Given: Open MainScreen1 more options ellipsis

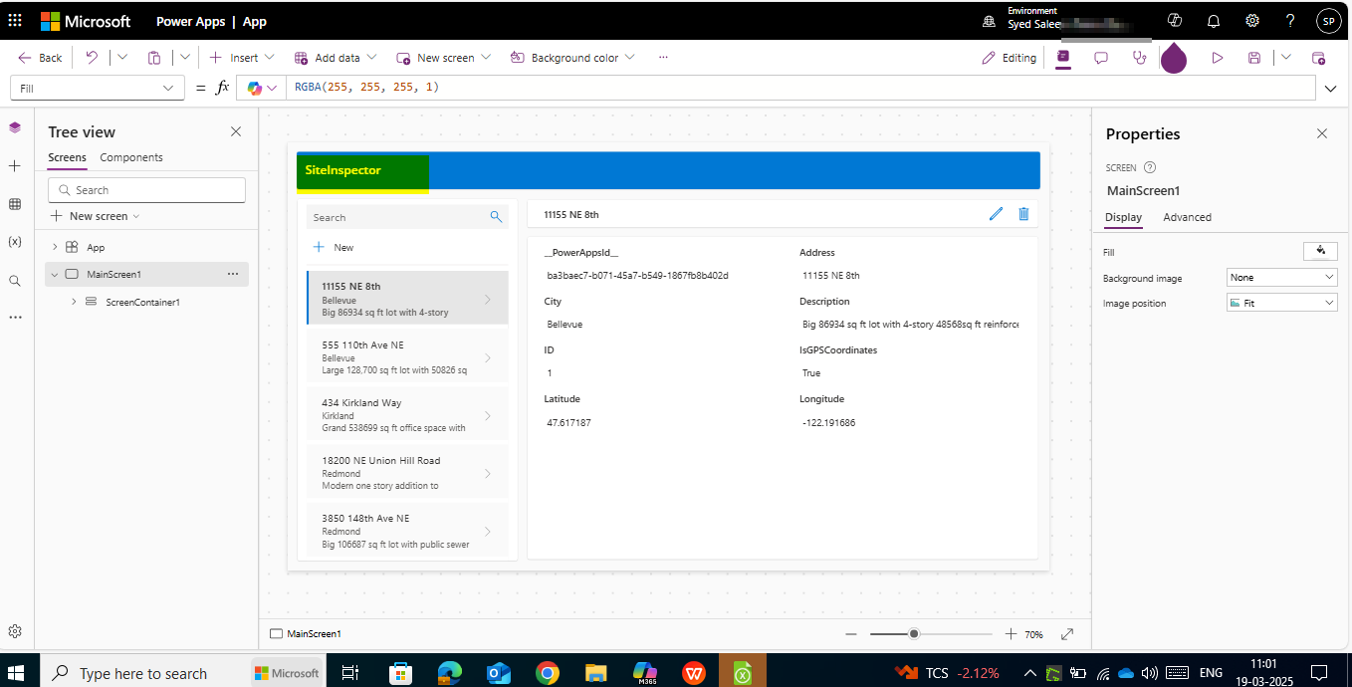Looking at the screenshot, I should coord(233,274).
